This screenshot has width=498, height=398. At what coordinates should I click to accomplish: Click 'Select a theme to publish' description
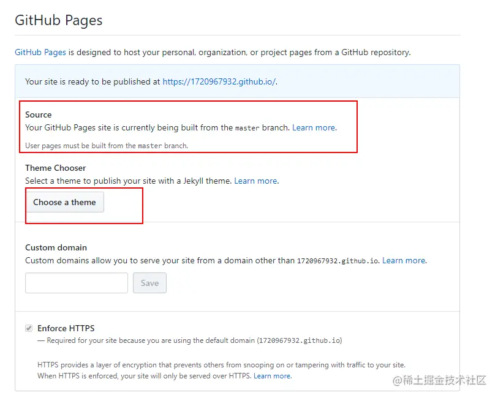(x=129, y=181)
